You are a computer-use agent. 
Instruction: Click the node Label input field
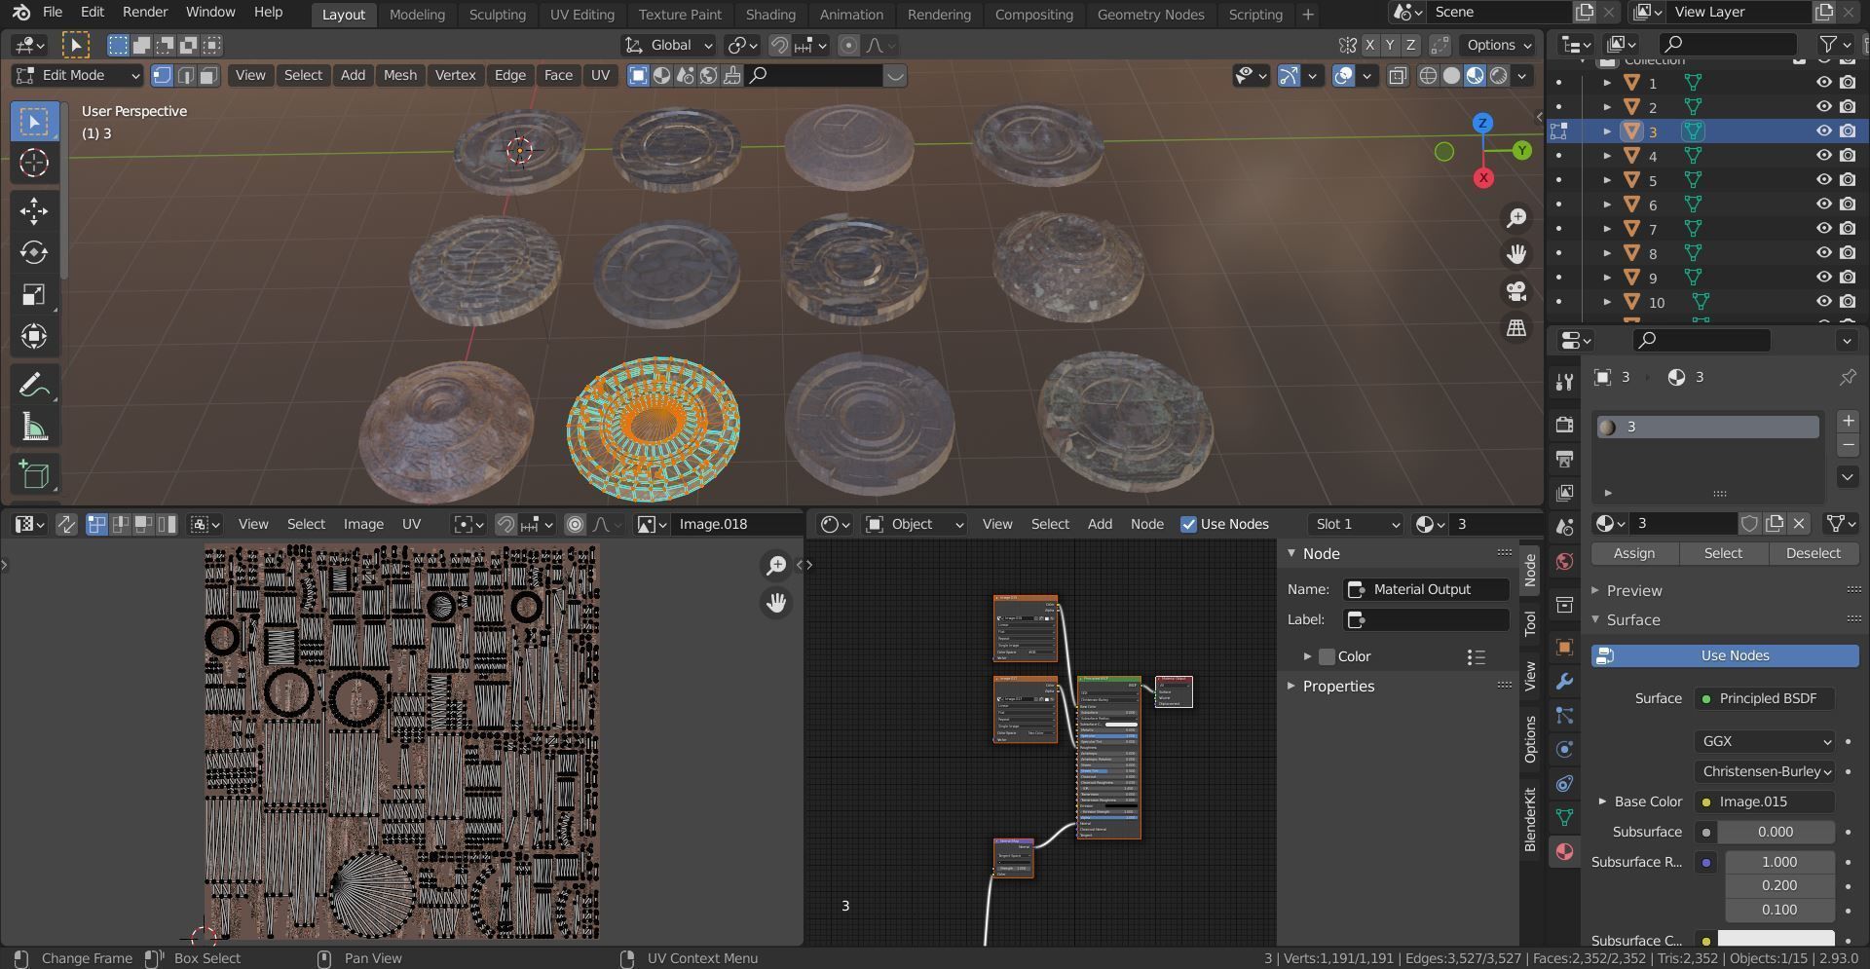1427,619
